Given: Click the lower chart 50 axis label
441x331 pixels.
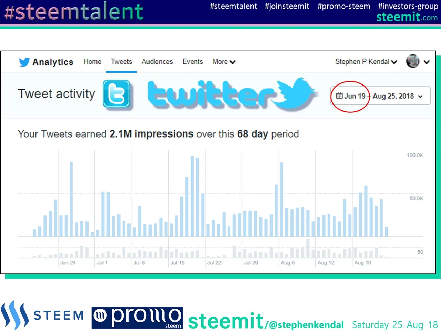Looking at the screenshot, I should coord(420,252).
